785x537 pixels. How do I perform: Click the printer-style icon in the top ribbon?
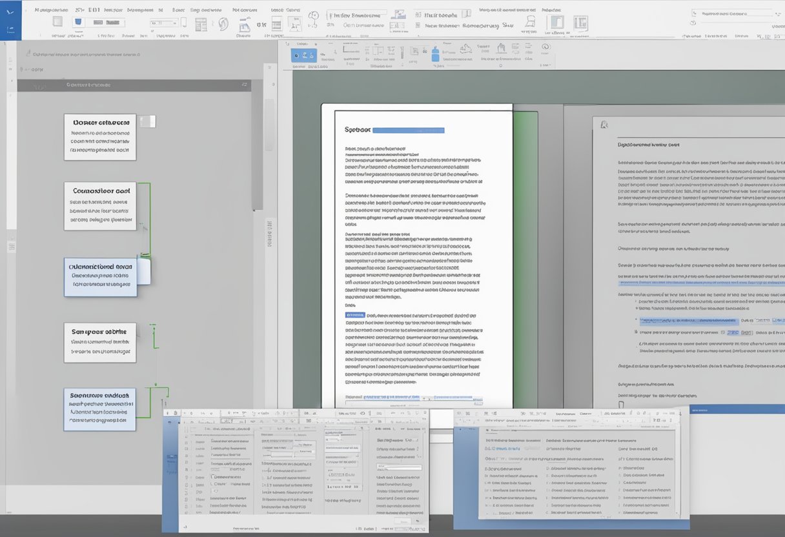(x=245, y=25)
